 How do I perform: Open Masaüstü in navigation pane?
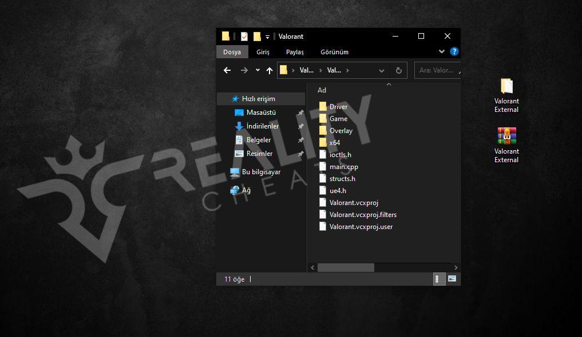pos(261,113)
